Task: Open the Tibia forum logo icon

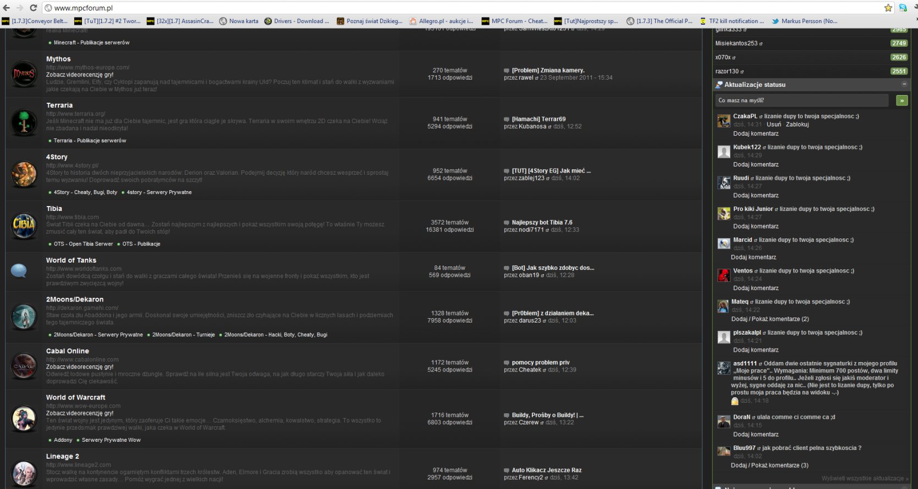Action: click(24, 226)
